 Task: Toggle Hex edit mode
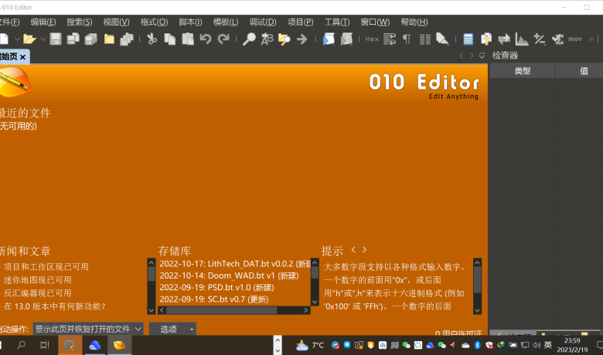pyautogui.click(x=372, y=39)
